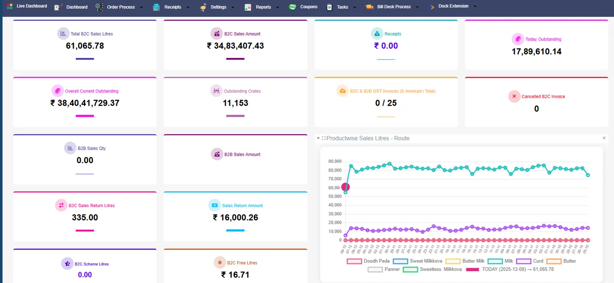Click the Total B2C Sales Litres label
The width and height of the screenshot is (614, 283).
92,34
